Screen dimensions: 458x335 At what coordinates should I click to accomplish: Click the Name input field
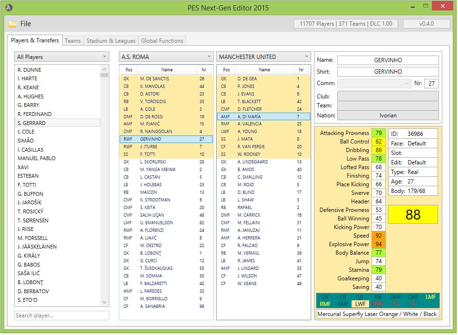(388, 60)
